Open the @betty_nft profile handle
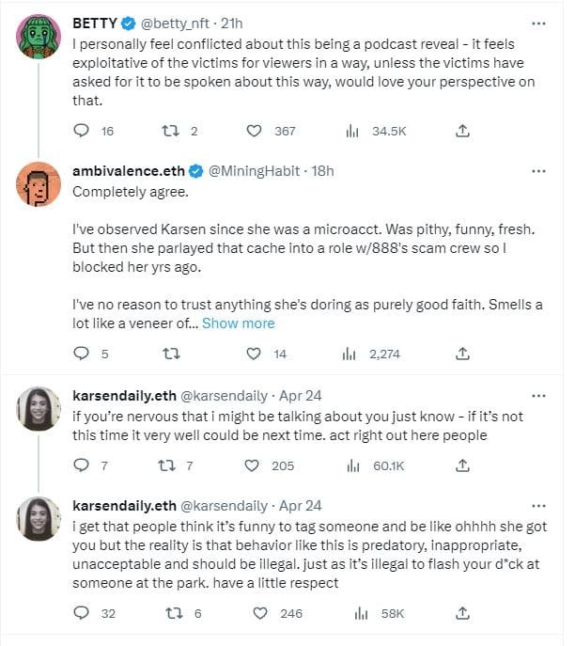Viewport: 575px width, 646px height. point(180,22)
